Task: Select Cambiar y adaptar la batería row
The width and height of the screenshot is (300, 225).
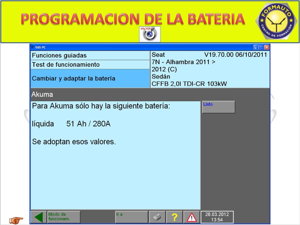Action: [90, 79]
